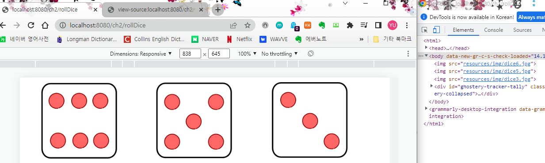Click the Always match button in DevTools infobar
The width and height of the screenshot is (545, 163).
pos(531,17)
